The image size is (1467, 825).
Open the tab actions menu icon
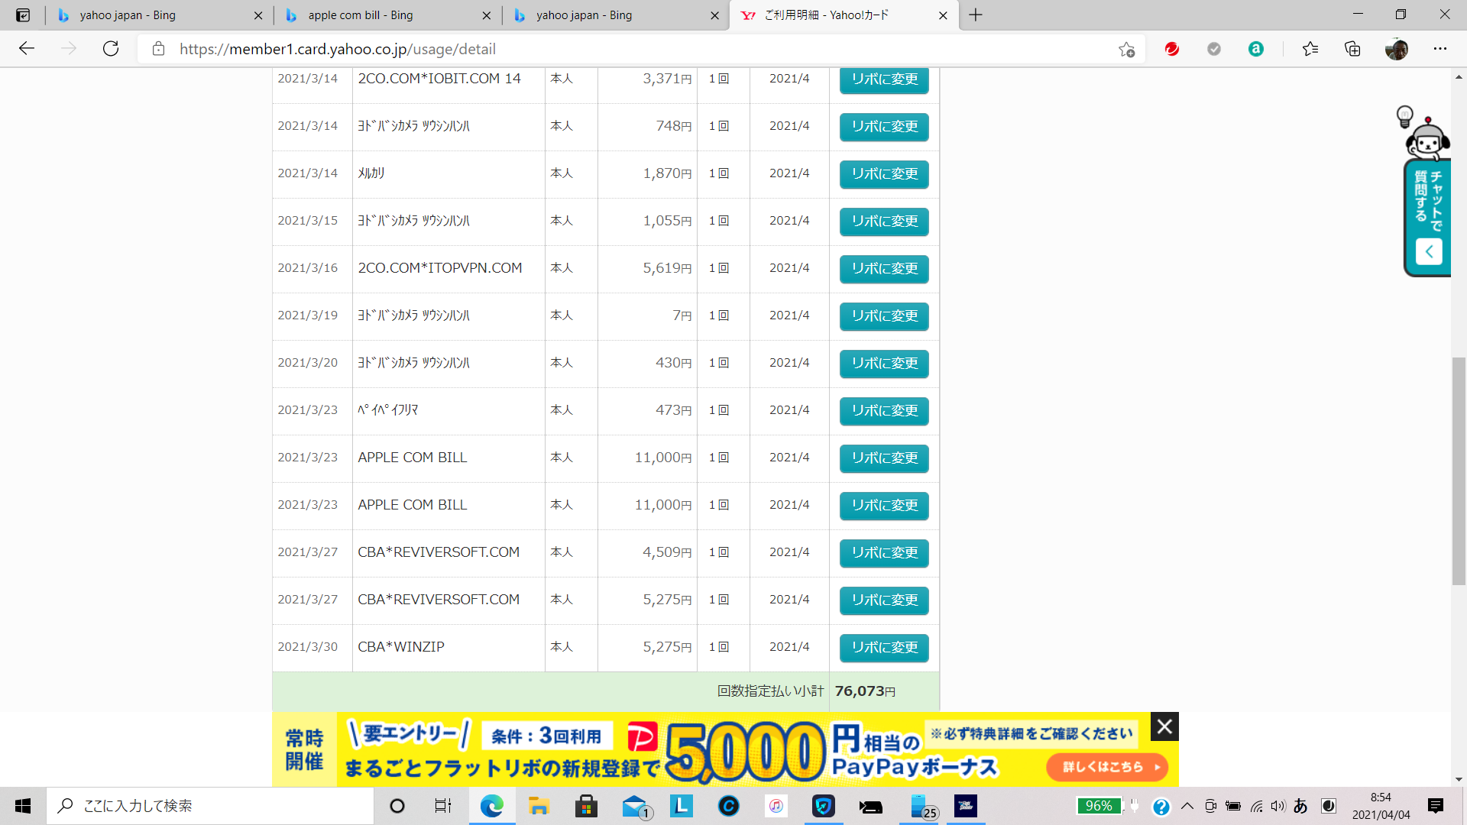pos(23,15)
